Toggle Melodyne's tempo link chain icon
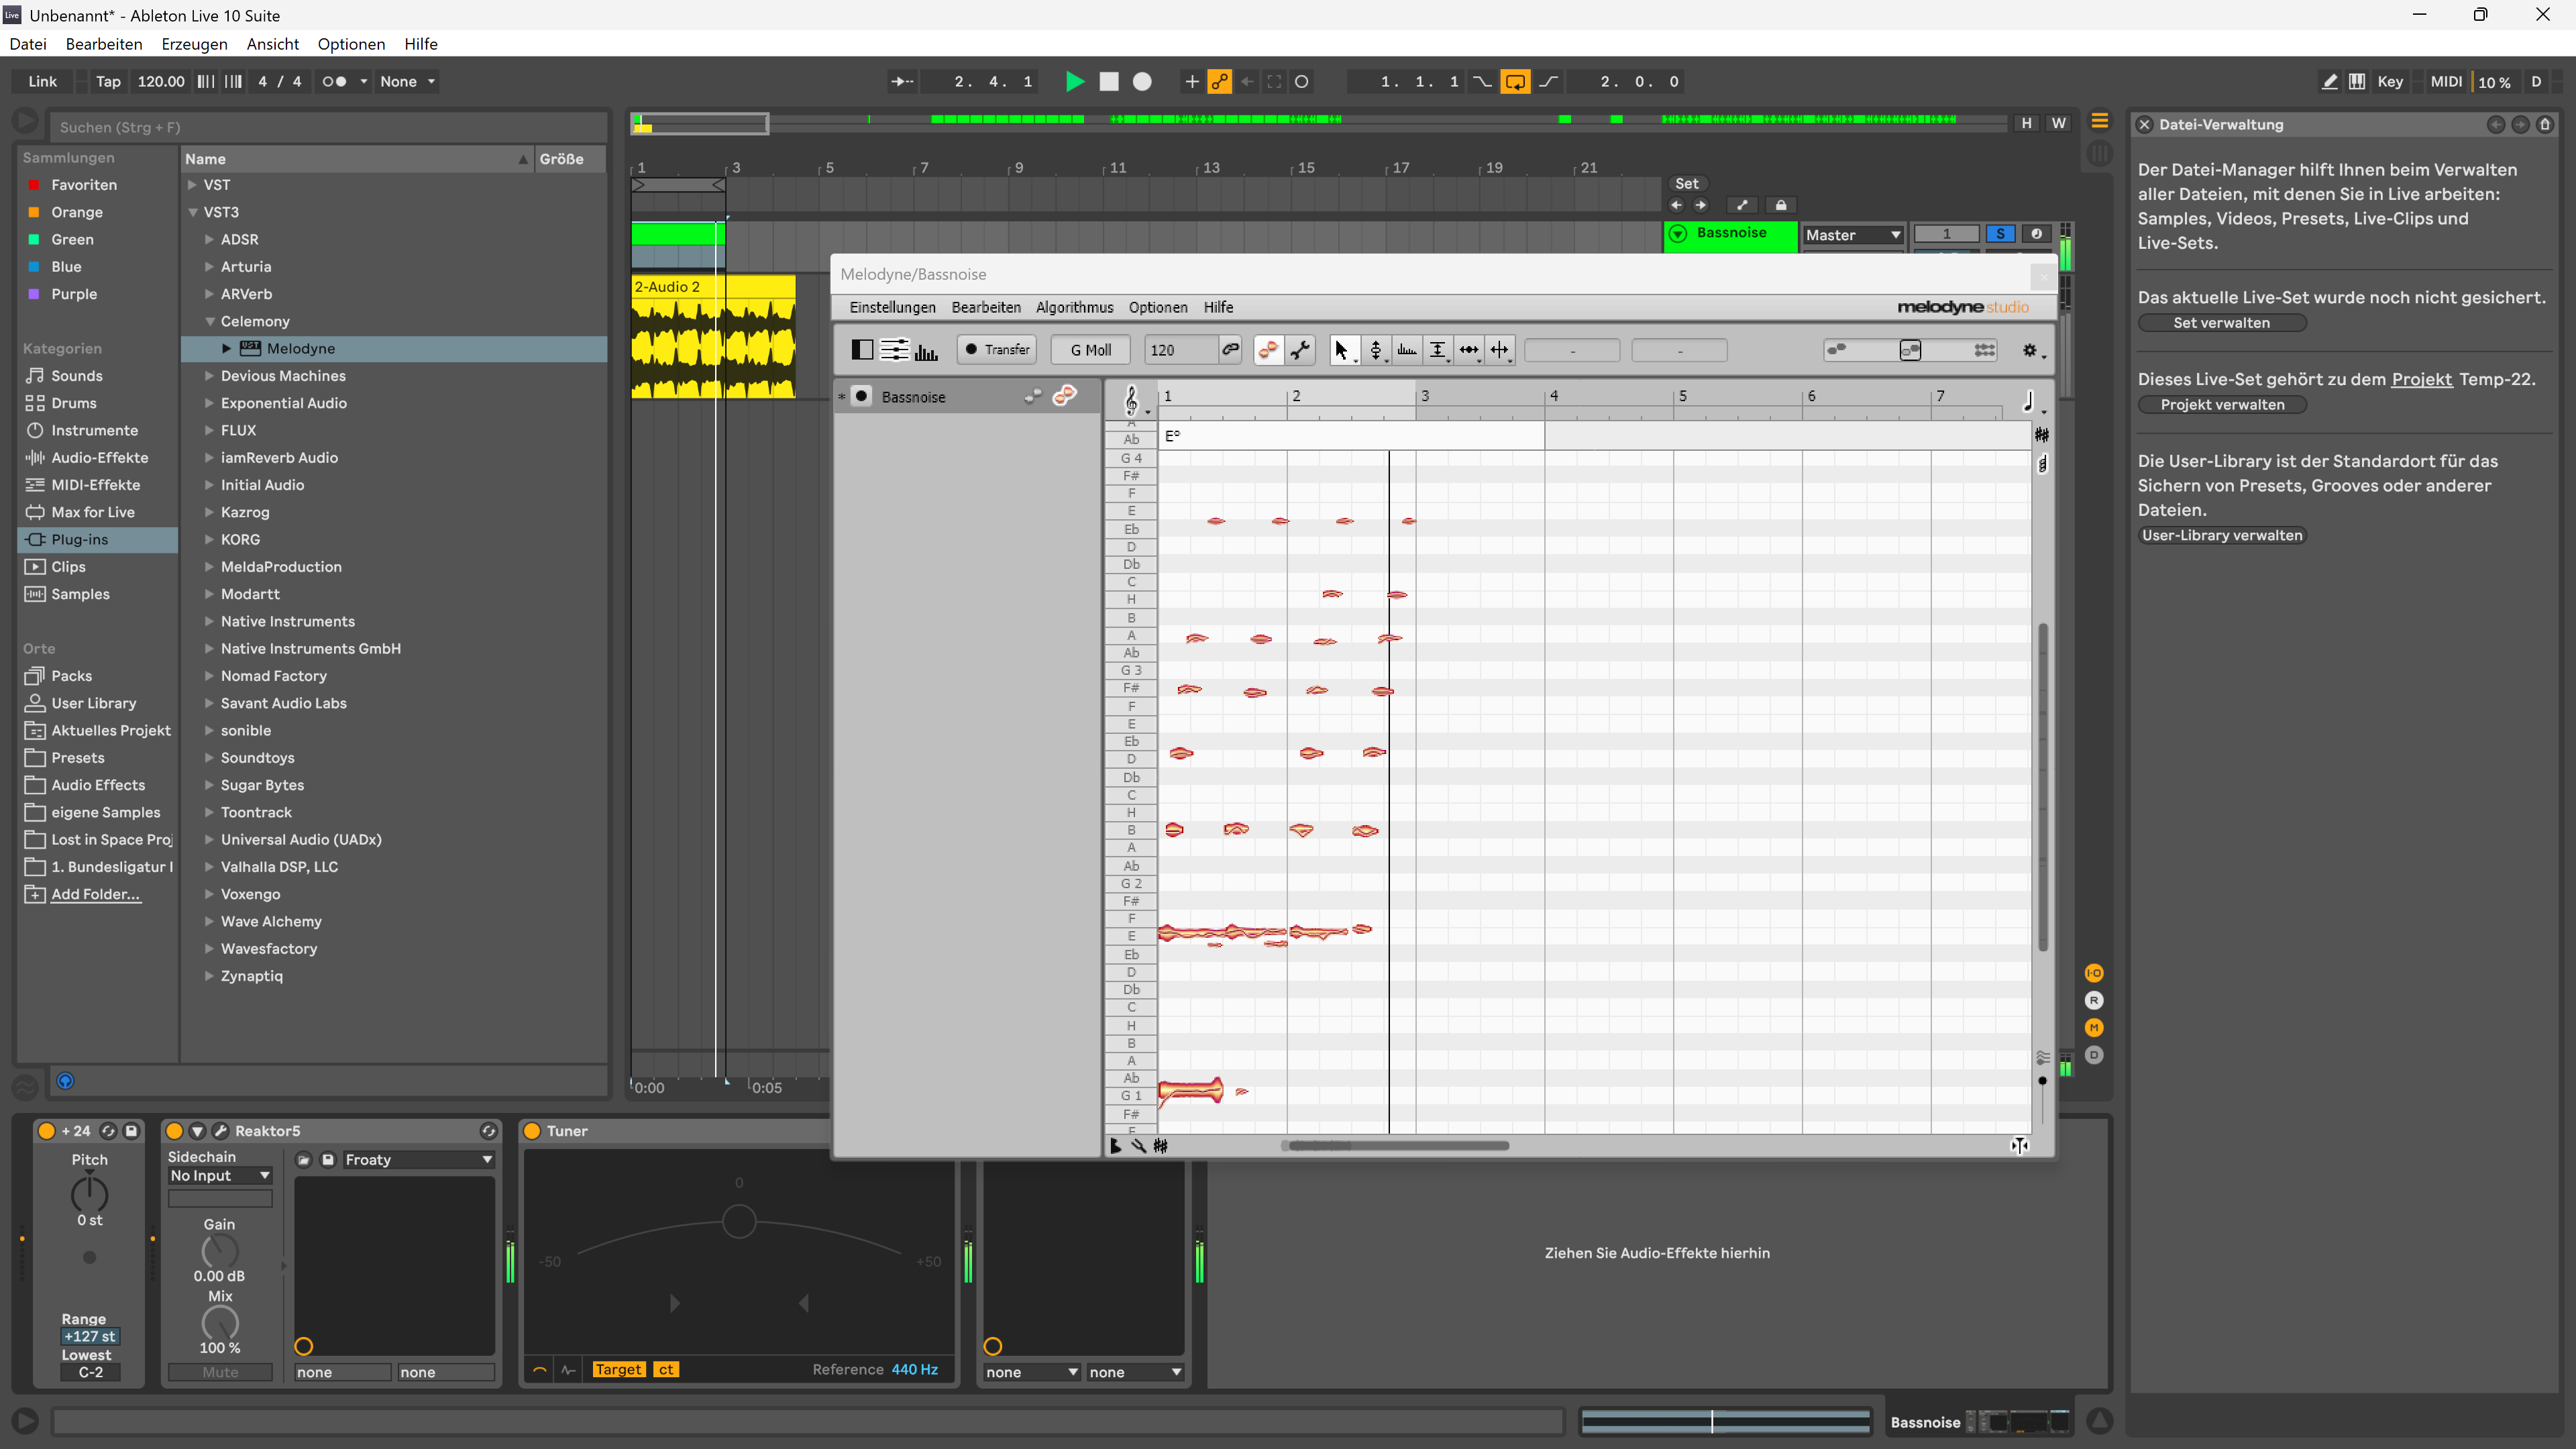 (1230, 350)
